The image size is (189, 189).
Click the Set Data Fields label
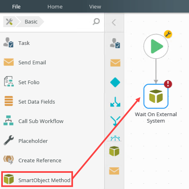pos(37,102)
